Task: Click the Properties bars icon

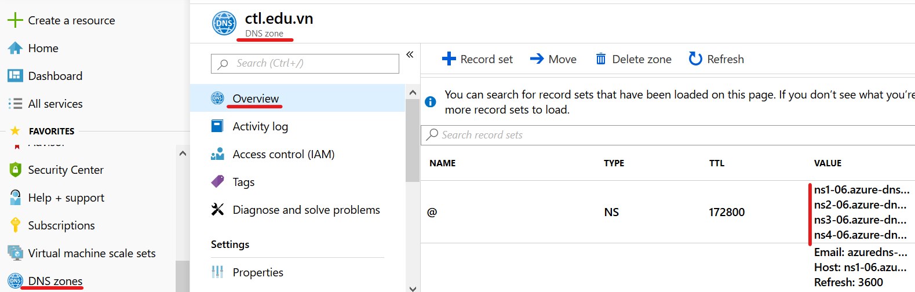Action: pos(217,272)
